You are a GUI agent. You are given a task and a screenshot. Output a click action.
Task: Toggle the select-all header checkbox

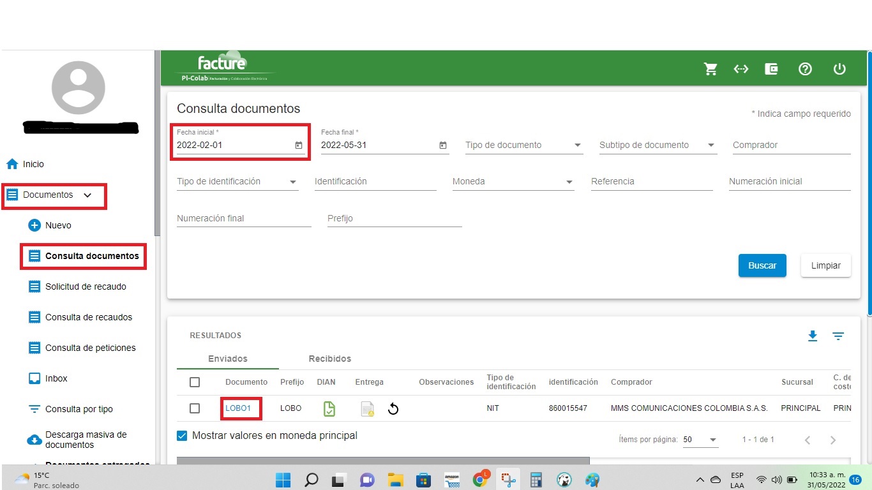pos(195,382)
